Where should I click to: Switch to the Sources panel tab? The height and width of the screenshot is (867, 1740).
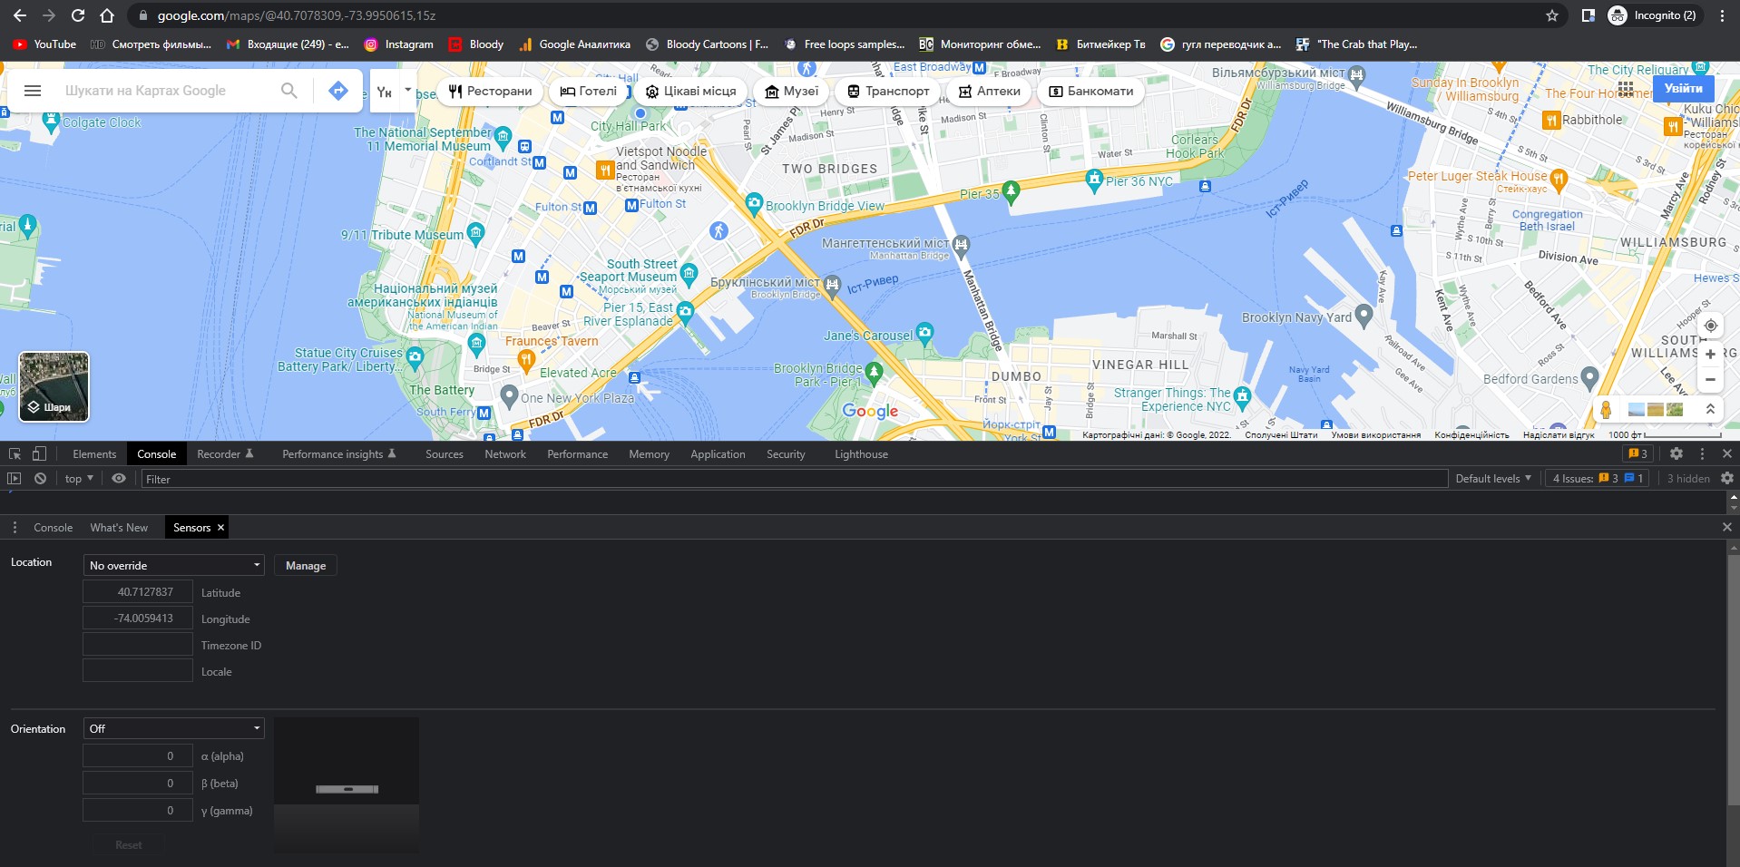point(445,453)
